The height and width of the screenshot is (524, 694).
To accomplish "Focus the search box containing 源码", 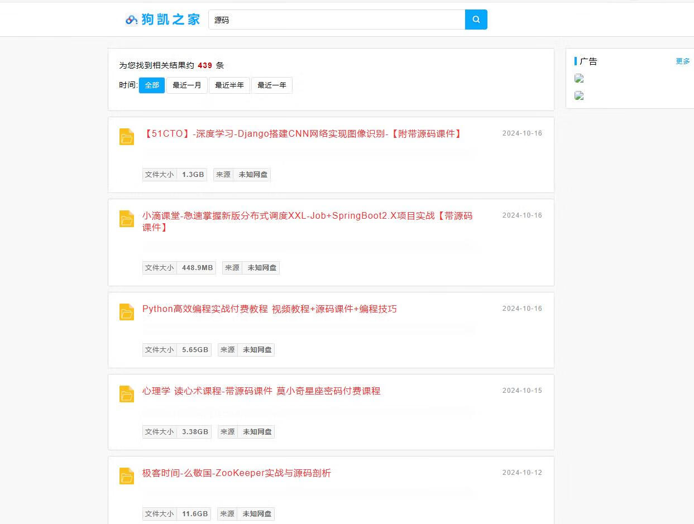I will 337,20.
